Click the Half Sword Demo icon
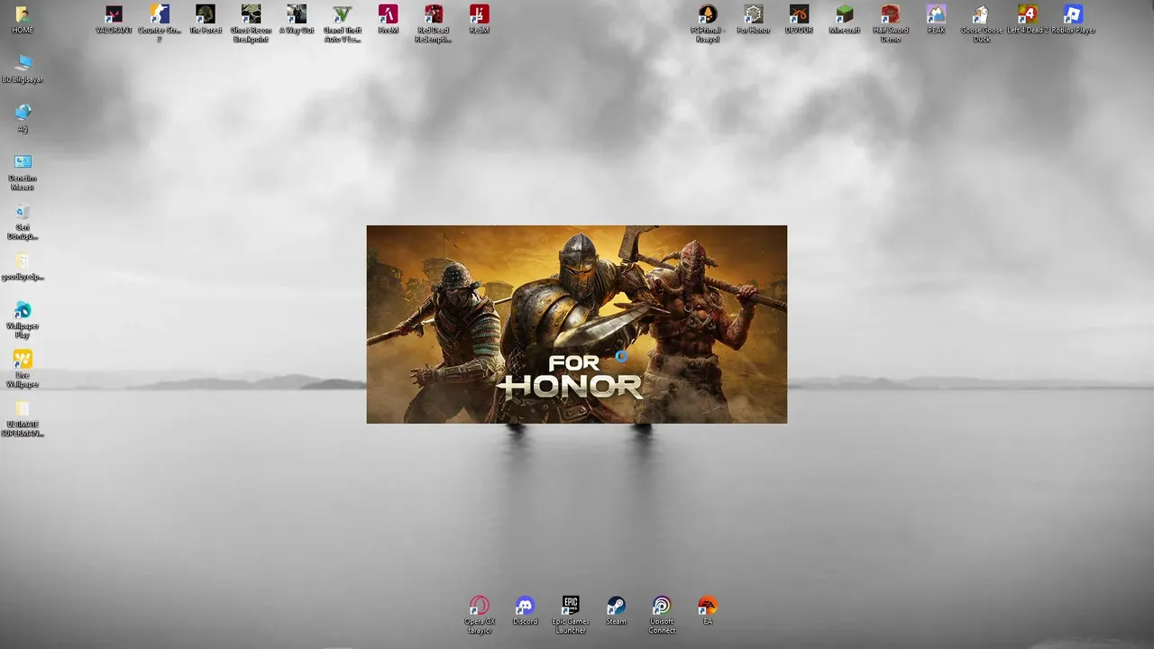 (x=891, y=14)
